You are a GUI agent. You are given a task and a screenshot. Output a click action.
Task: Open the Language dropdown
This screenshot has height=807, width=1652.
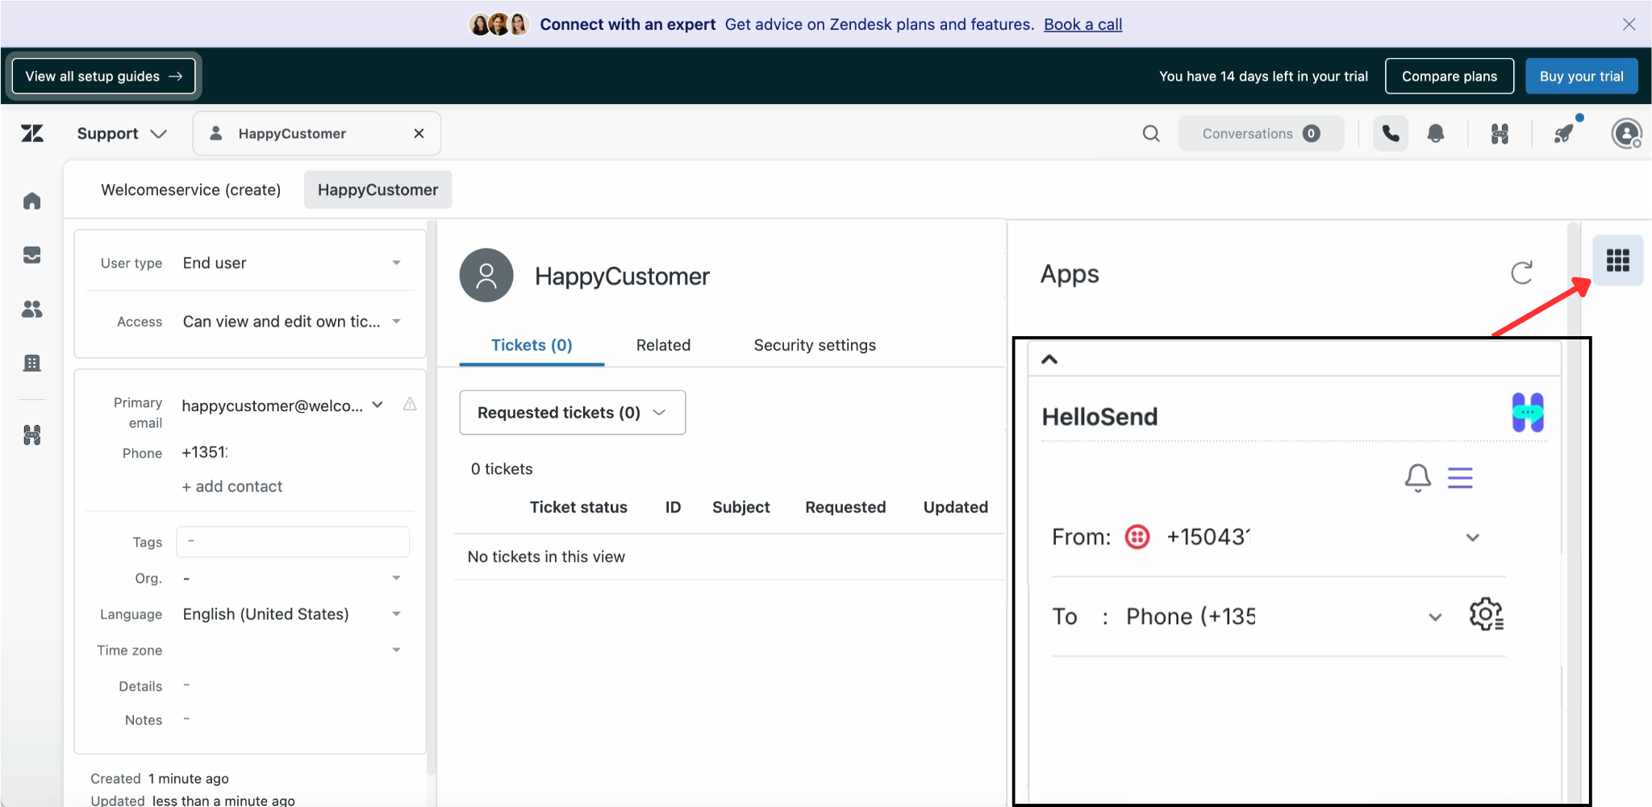click(291, 614)
